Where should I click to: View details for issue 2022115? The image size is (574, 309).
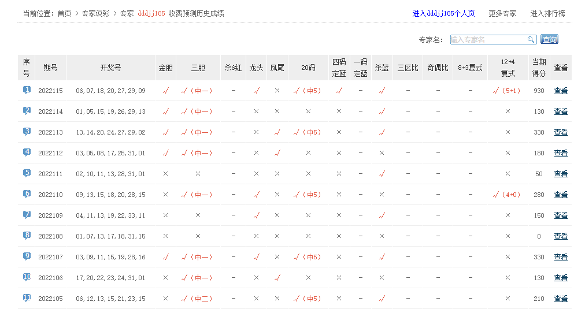click(560, 91)
